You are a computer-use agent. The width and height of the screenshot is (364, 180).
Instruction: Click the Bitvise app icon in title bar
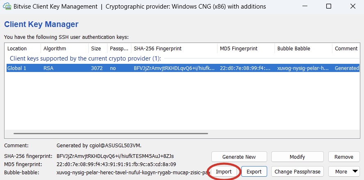7,7
